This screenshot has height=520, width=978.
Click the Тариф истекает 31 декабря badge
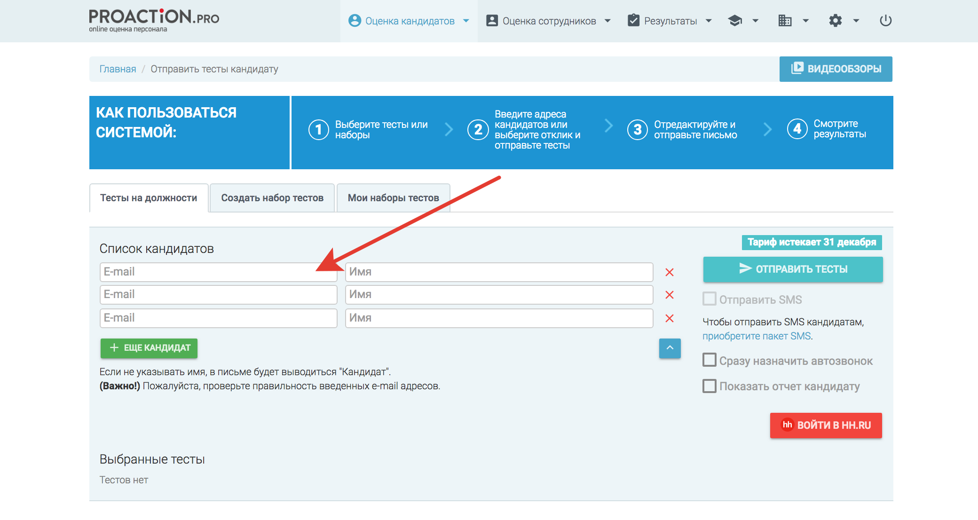coord(812,242)
